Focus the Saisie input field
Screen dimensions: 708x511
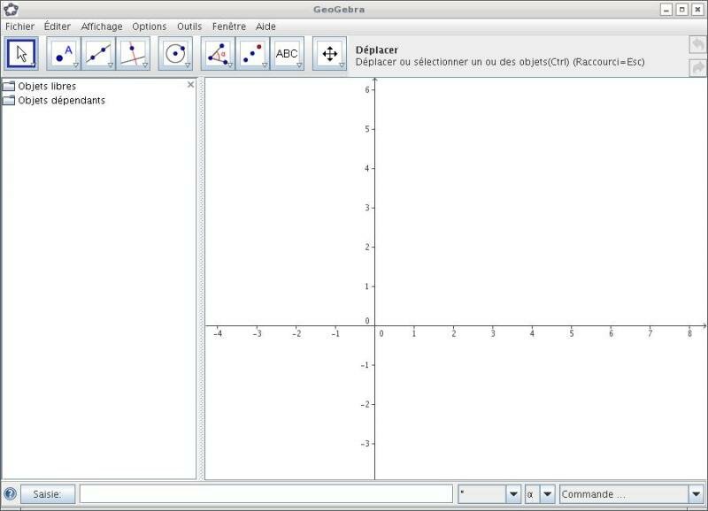click(266, 494)
